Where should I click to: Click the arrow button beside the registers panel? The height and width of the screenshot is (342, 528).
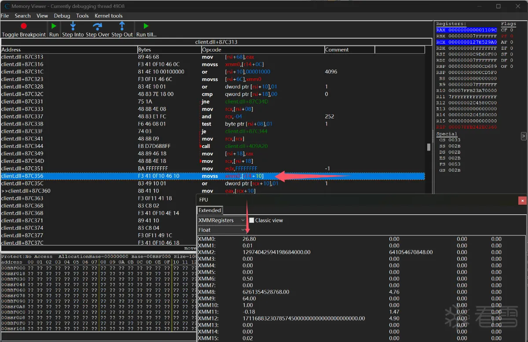(523, 136)
